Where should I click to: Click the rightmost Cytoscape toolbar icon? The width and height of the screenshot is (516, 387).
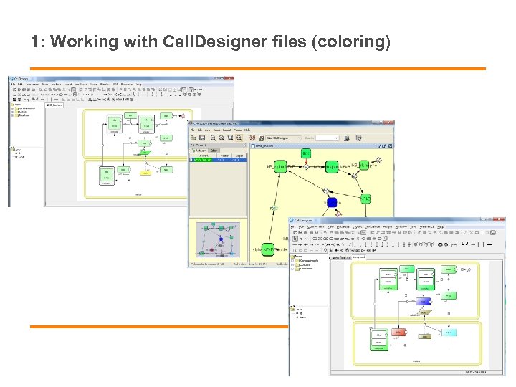359,138
